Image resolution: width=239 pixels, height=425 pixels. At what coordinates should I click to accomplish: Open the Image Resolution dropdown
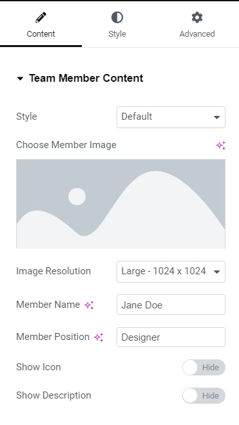(171, 272)
